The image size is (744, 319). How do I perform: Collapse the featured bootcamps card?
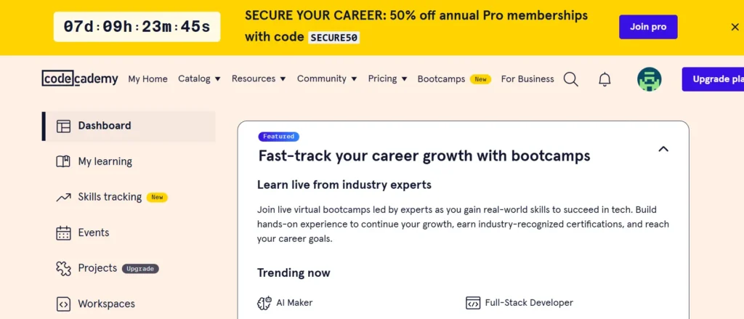663,149
